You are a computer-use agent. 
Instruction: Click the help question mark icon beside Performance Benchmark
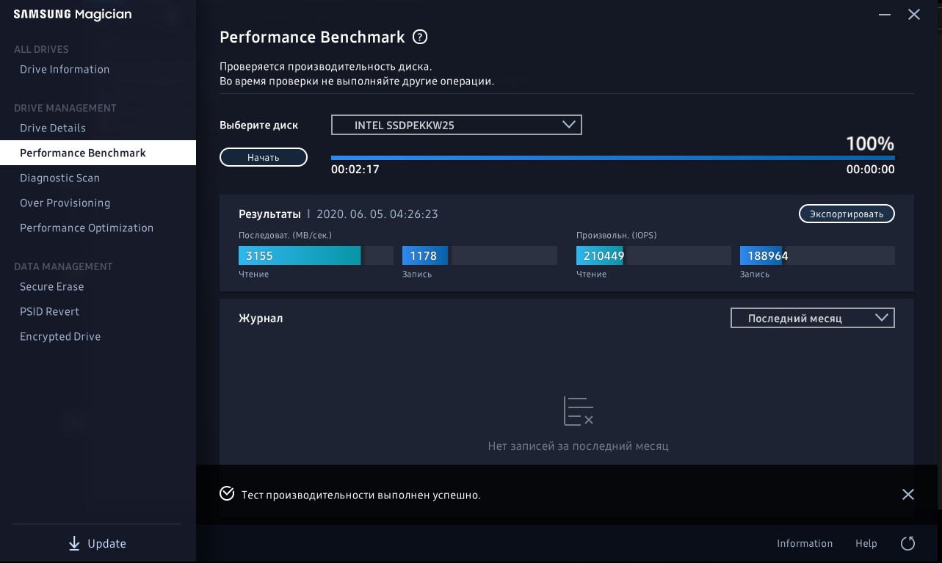click(x=420, y=37)
